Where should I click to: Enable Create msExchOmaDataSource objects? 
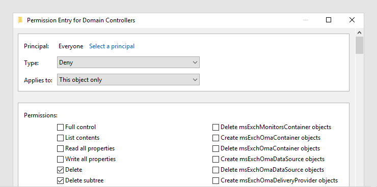tap(216, 159)
